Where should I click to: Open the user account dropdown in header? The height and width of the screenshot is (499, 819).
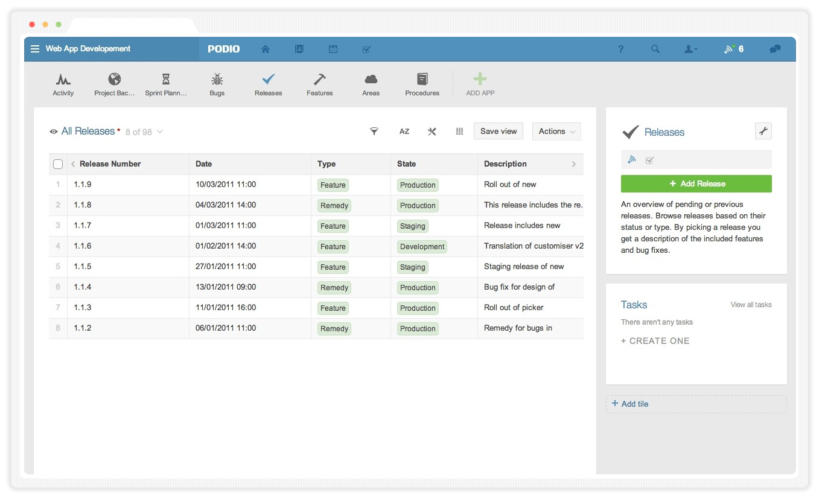690,49
